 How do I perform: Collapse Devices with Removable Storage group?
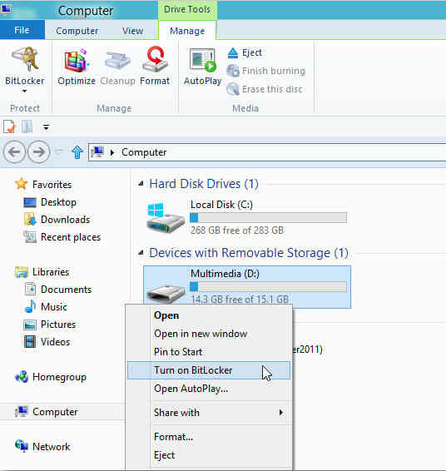[141, 253]
